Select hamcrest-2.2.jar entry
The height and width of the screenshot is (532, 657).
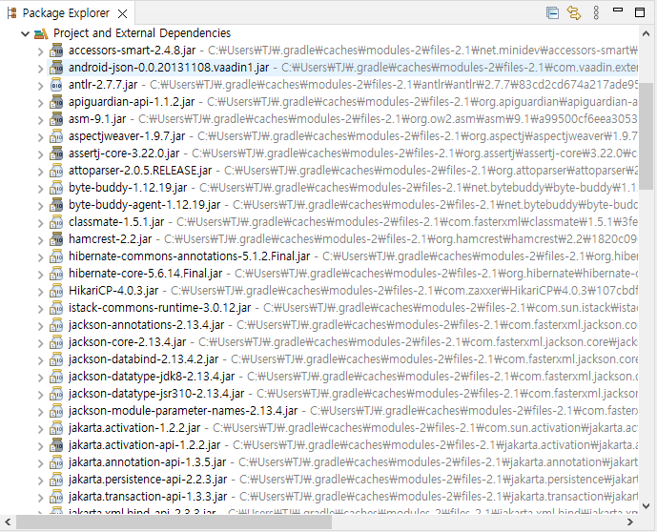342,239
